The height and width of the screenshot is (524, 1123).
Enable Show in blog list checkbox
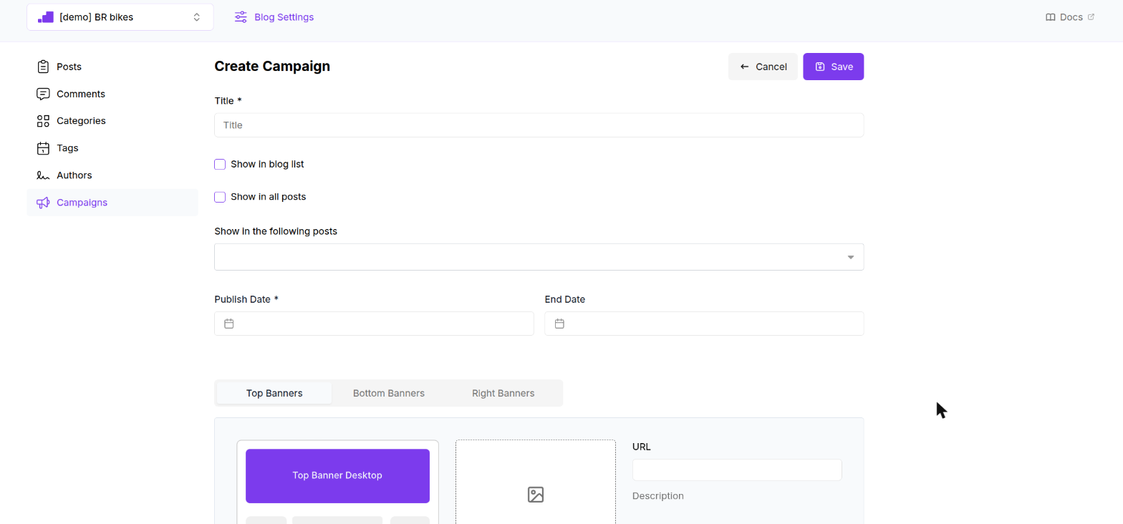click(x=220, y=164)
